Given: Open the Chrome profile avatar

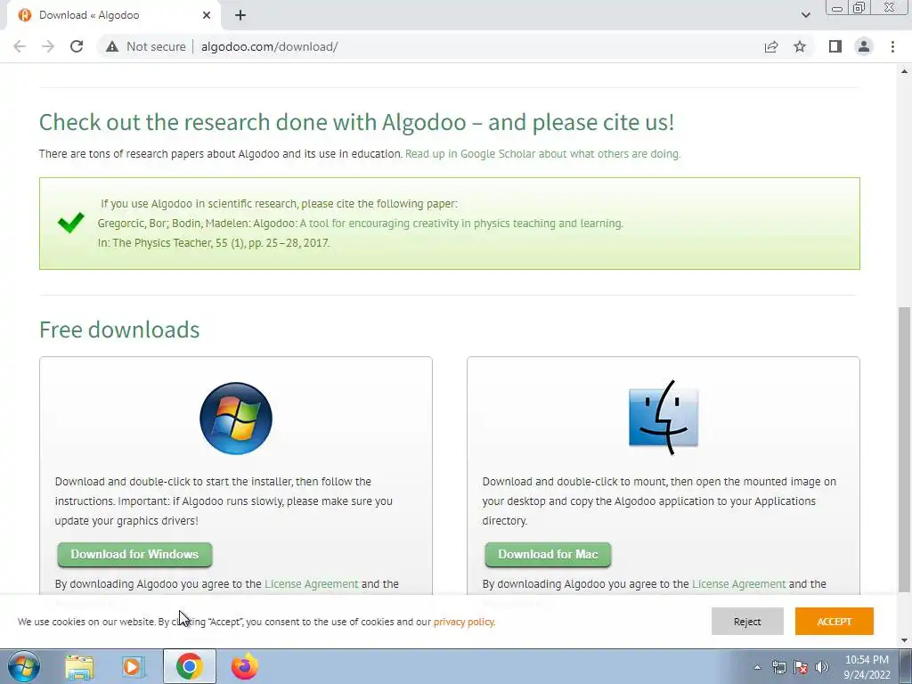Looking at the screenshot, I should (864, 46).
